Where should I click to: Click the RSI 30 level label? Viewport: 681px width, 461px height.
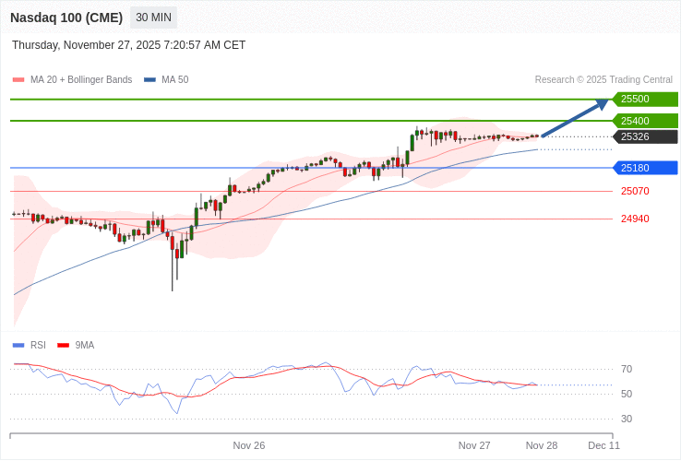[x=627, y=419]
